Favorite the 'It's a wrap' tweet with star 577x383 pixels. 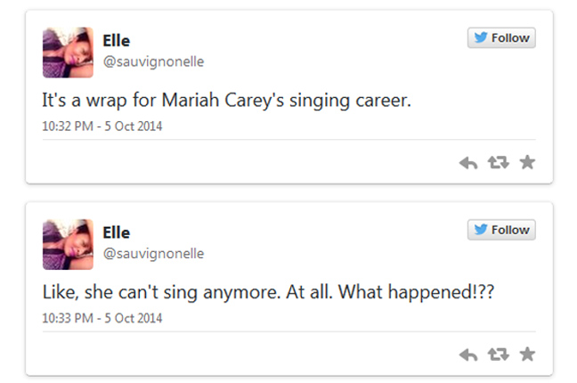[527, 162]
